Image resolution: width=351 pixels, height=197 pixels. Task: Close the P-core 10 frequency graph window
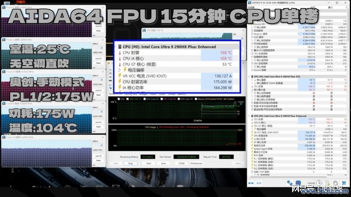point(103,72)
